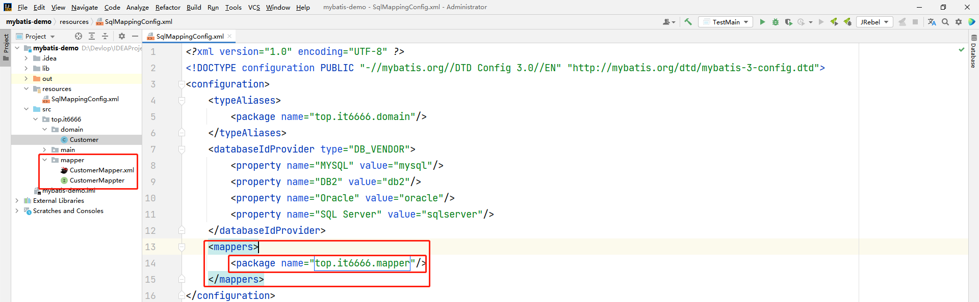Click Select Opened File target icon
The width and height of the screenshot is (979, 302).
point(79,36)
